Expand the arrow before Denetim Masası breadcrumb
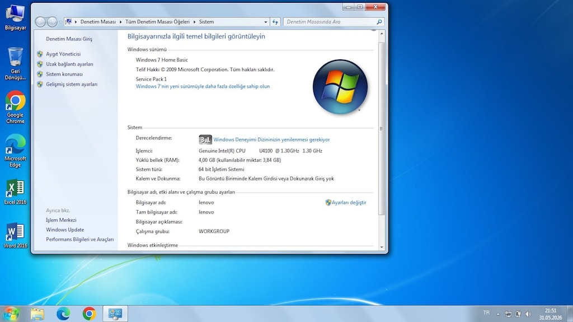The image size is (573, 322). [76, 22]
